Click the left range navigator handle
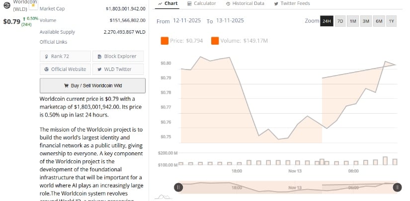Image resolution: width=410 pixels, height=201 pixels. [179, 187]
